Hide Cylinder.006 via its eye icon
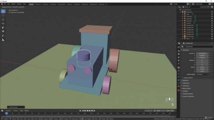Image resolution: width=214 pixels, height=120 pixels. point(212,36)
